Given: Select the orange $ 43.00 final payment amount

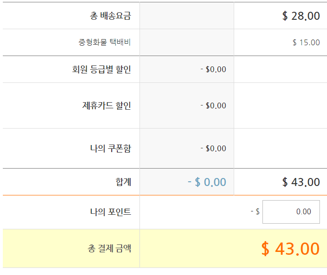Looking at the screenshot, I should pos(290,249).
